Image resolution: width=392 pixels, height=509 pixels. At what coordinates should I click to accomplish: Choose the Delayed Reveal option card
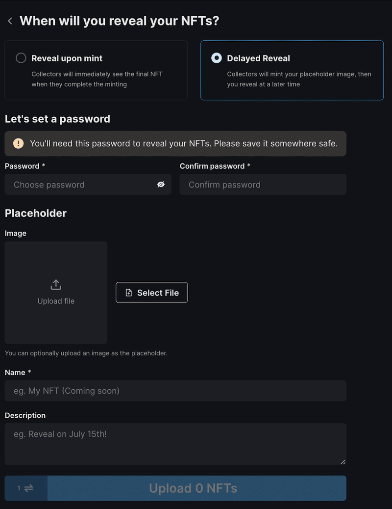point(292,70)
